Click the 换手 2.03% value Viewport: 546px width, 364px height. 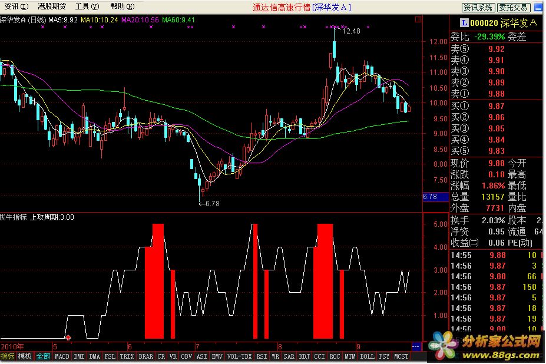pos(493,220)
